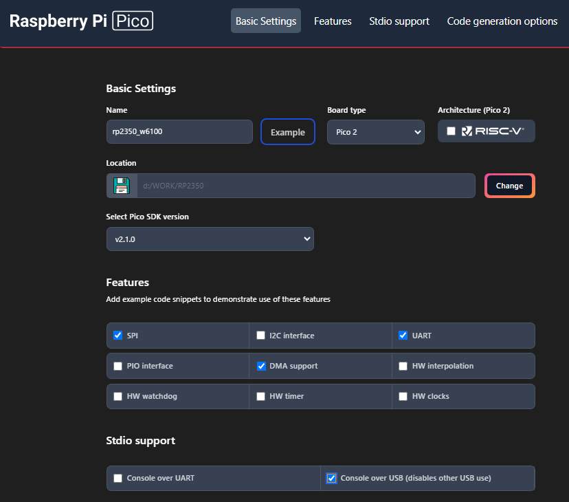569x502 pixels.
Task: Uncheck the DMA support checkbox
Action: [x=261, y=366]
